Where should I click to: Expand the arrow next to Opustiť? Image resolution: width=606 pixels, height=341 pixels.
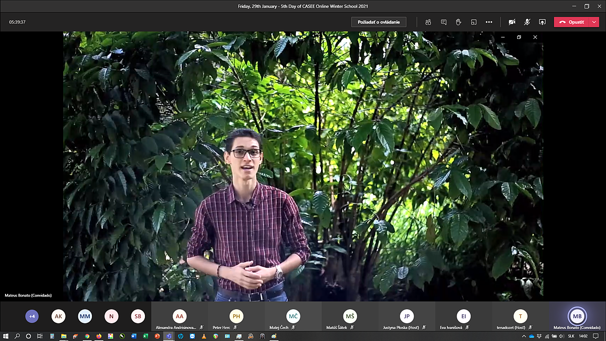point(594,22)
